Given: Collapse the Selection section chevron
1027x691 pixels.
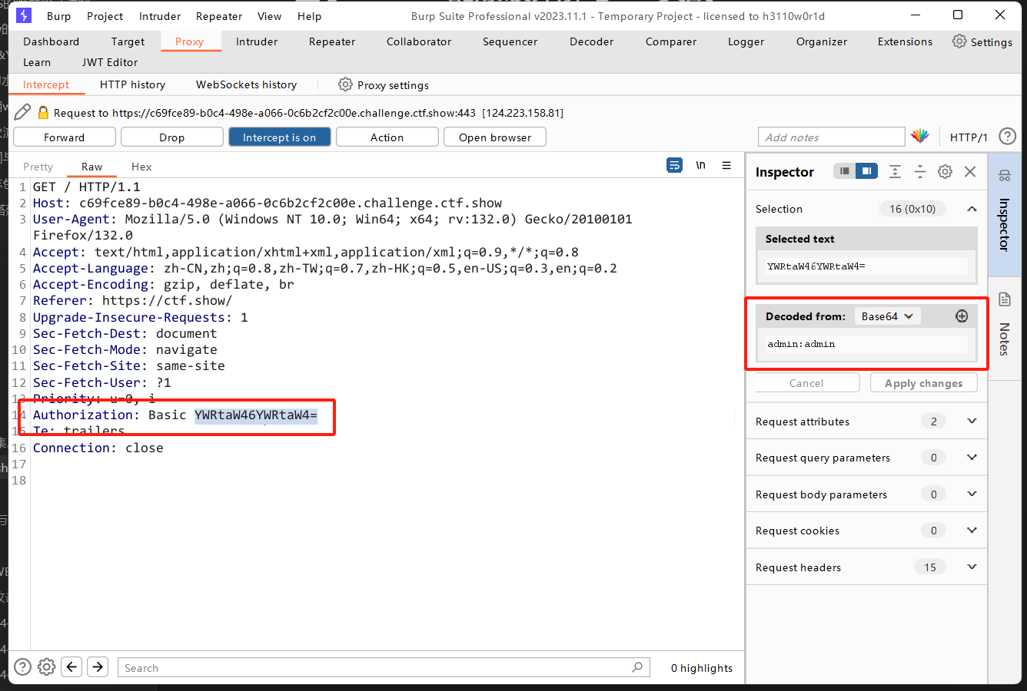Looking at the screenshot, I should pyautogui.click(x=972, y=209).
